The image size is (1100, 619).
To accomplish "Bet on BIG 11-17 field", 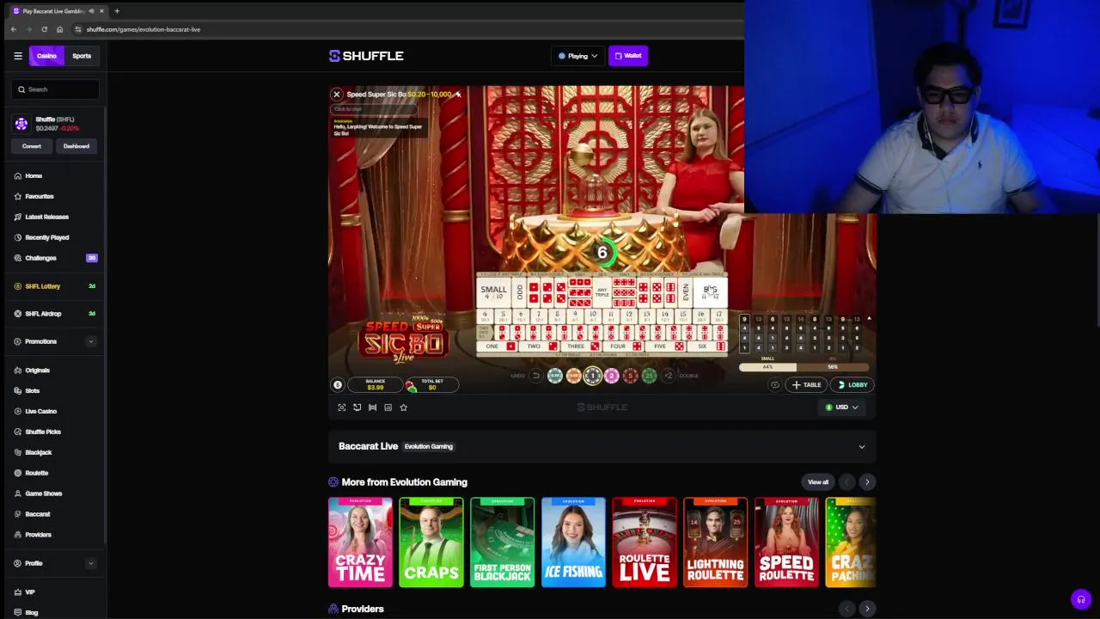I will tap(710, 292).
